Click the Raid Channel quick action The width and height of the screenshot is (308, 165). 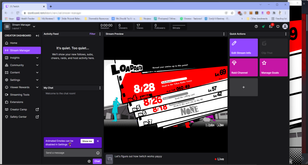point(243,67)
